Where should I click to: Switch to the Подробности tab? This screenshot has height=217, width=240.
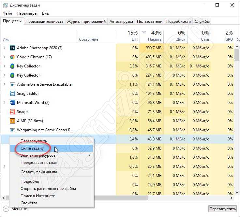178,22
